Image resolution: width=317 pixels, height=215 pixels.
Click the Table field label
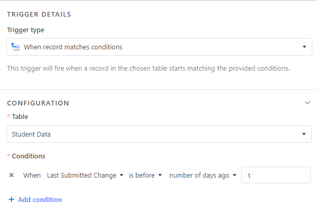20,116
